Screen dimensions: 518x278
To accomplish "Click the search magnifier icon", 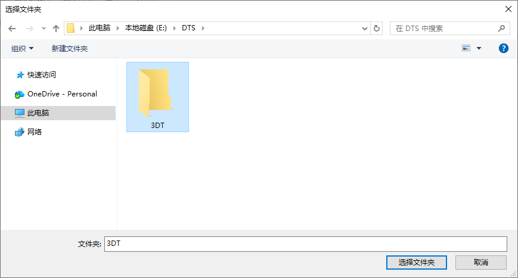I will point(501,29).
